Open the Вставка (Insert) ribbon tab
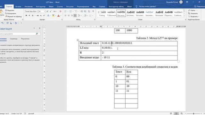The width and height of the screenshot is (205, 115). [x=18, y=6]
